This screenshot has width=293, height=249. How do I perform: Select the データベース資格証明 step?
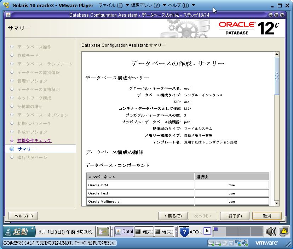point(39,89)
